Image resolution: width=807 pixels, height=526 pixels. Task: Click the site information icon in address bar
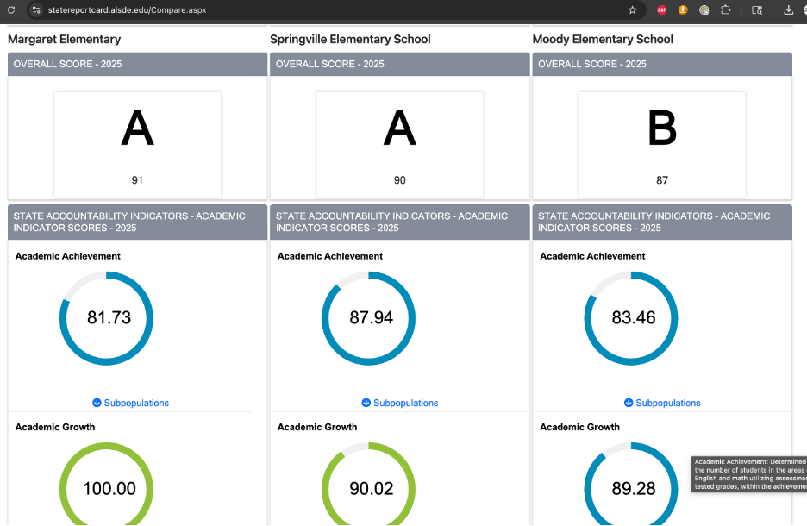[35, 10]
